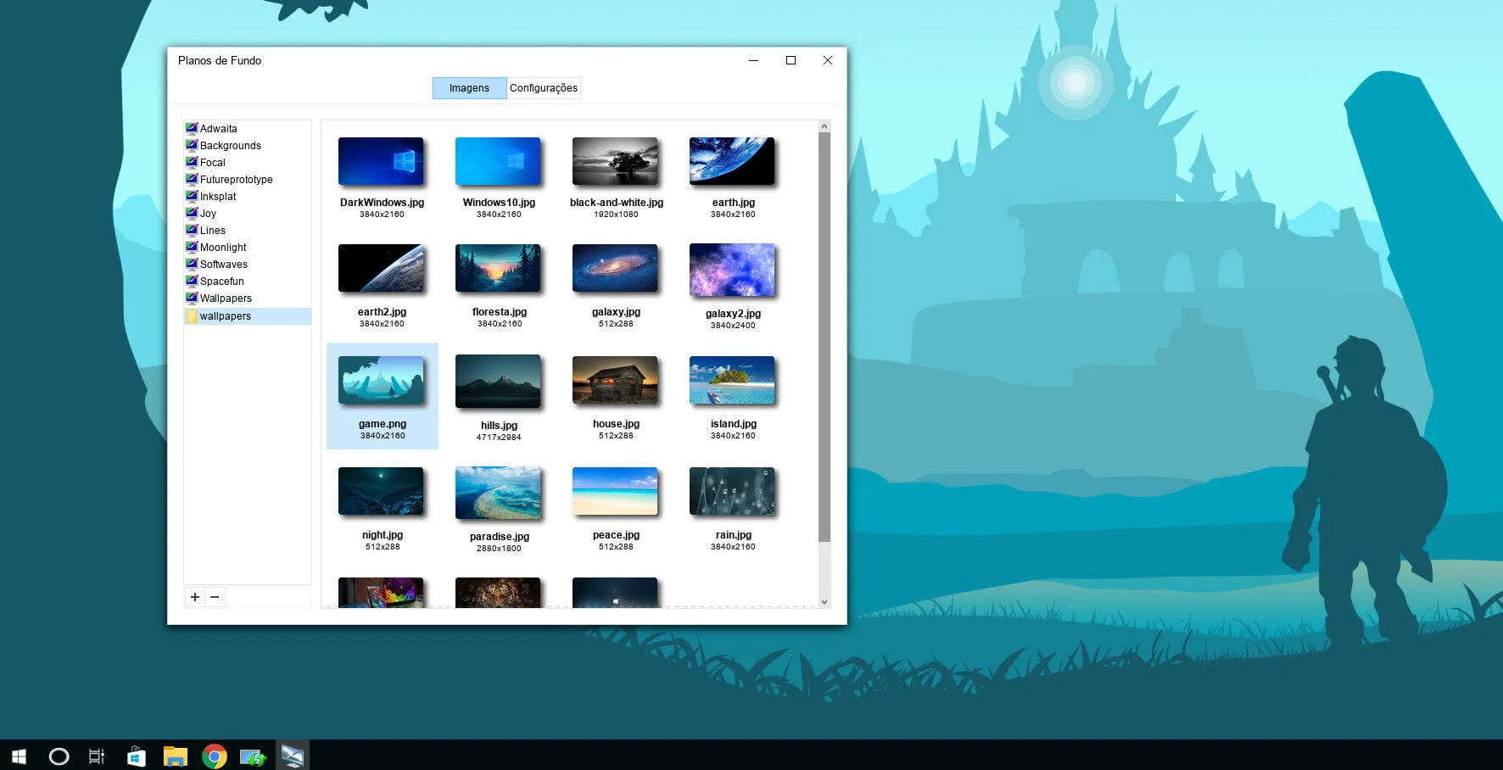The image size is (1503, 770).
Task: Open the Joy backgrounds folder
Action: 208,213
